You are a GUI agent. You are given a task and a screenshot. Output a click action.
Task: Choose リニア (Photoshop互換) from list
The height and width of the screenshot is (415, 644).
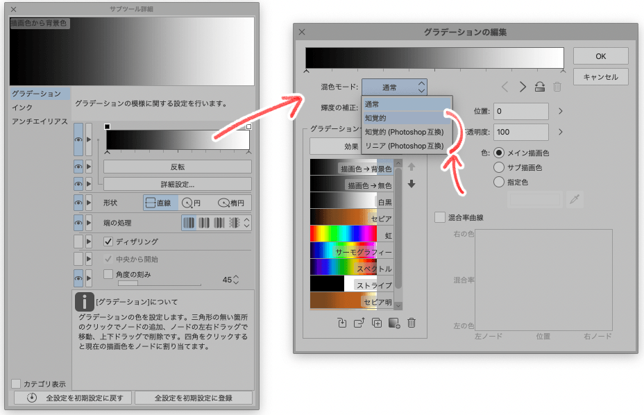coord(407,146)
